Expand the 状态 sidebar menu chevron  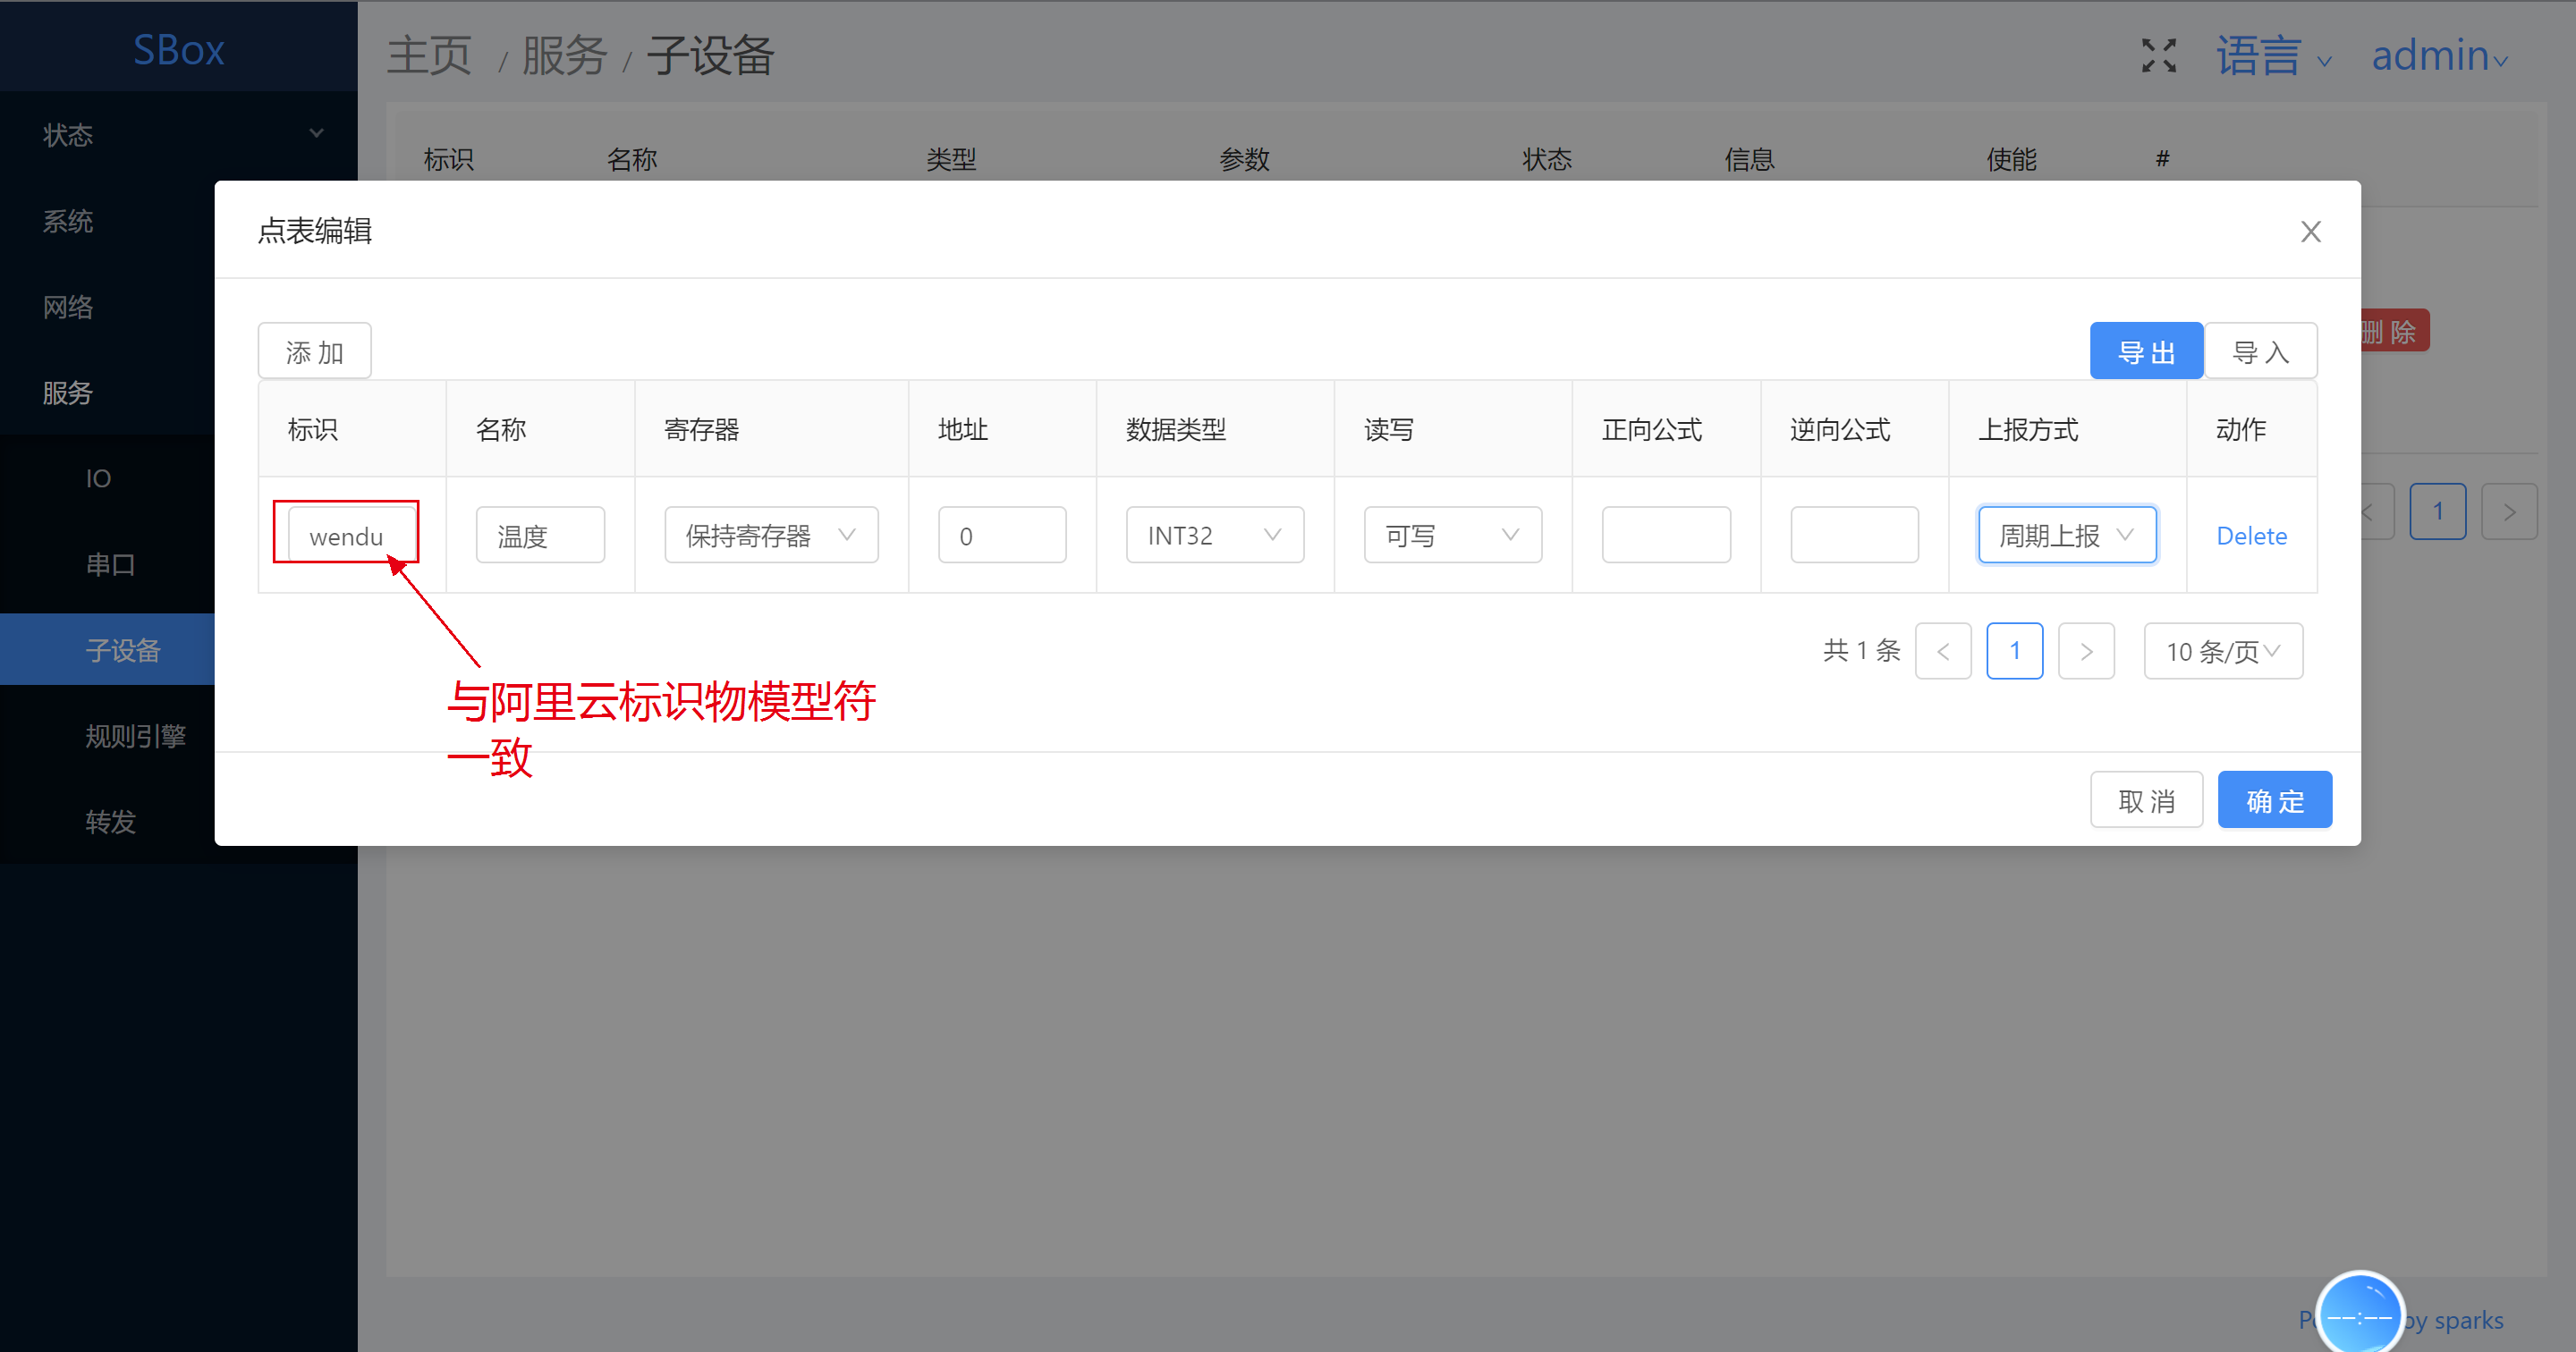pyautogui.click(x=316, y=134)
